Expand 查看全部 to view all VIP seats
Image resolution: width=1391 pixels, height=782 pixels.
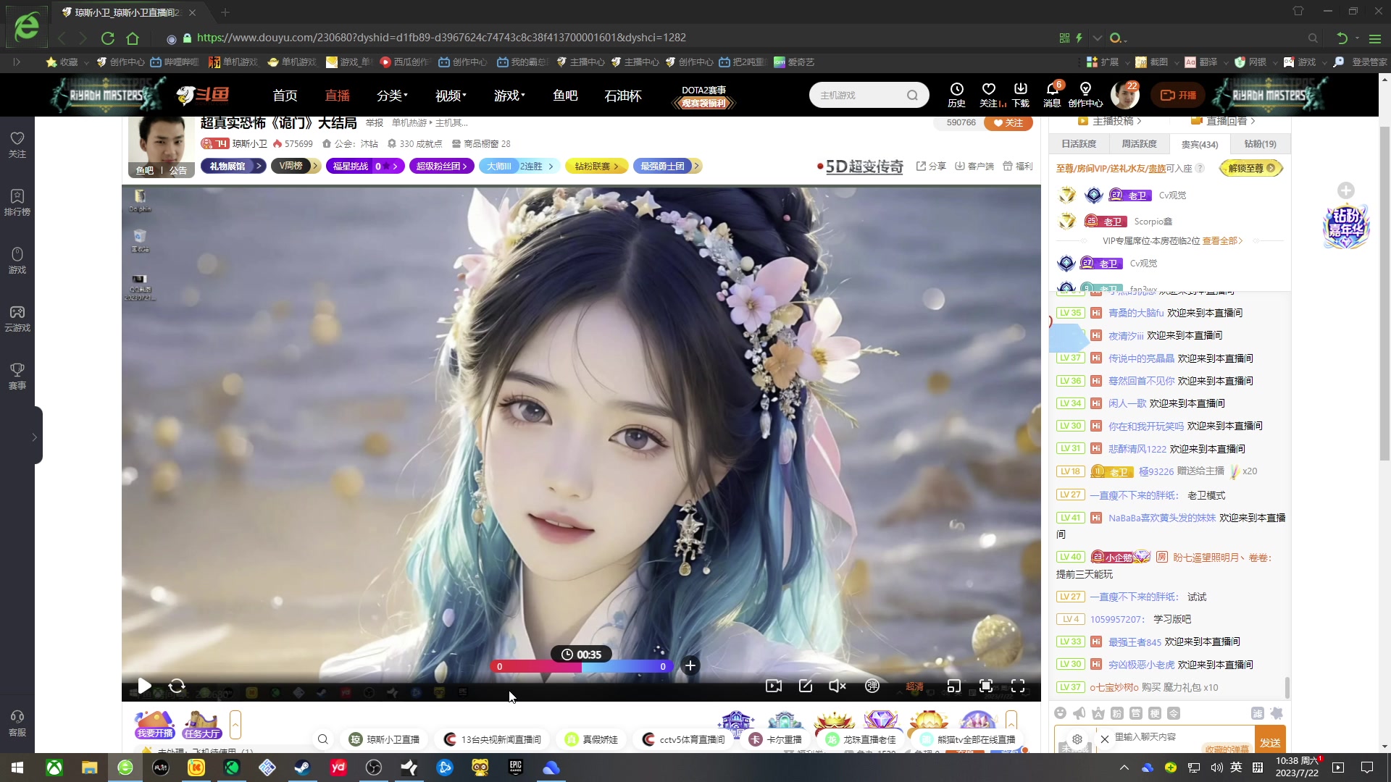click(1221, 240)
